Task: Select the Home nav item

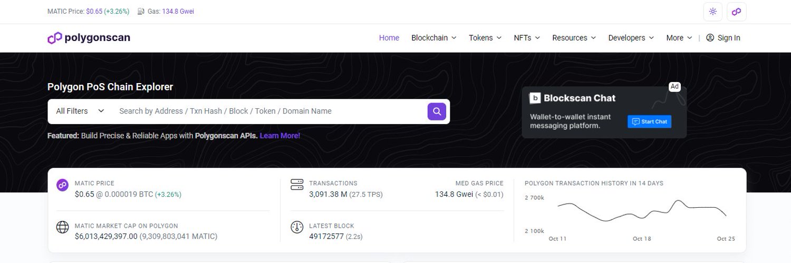Action: click(x=389, y=38)
